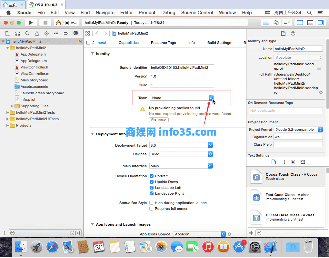Screen dimensions: 329x258
Task: Open the Symbol navigator
Action: [18, 33]
